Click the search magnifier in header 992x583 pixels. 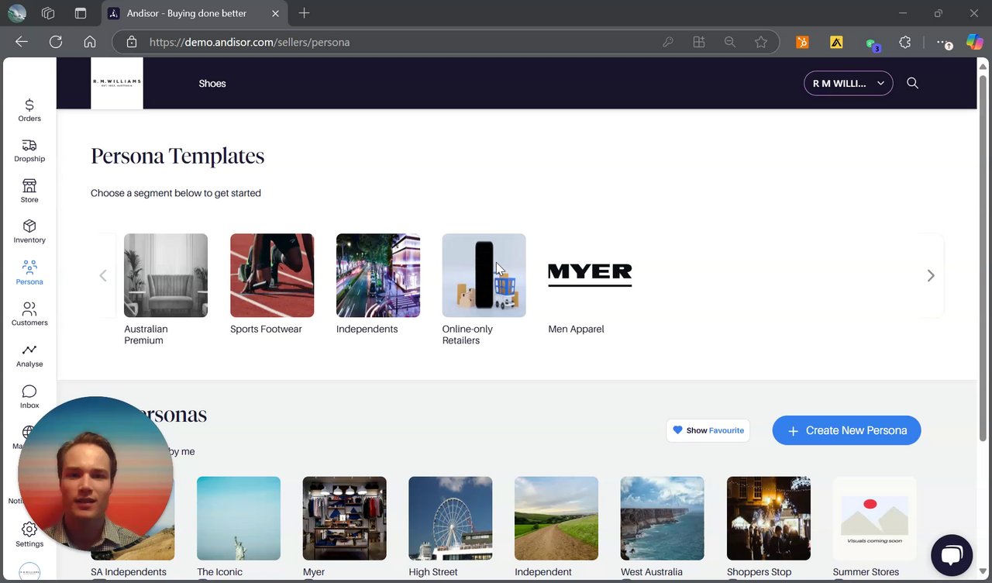912,83
